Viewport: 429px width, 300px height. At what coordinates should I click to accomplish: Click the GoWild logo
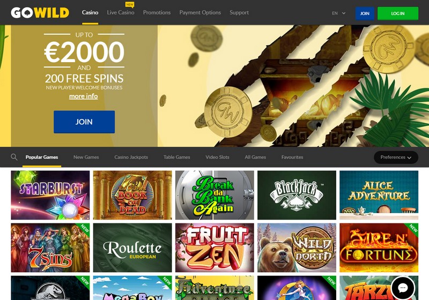[x=40, y=12]
